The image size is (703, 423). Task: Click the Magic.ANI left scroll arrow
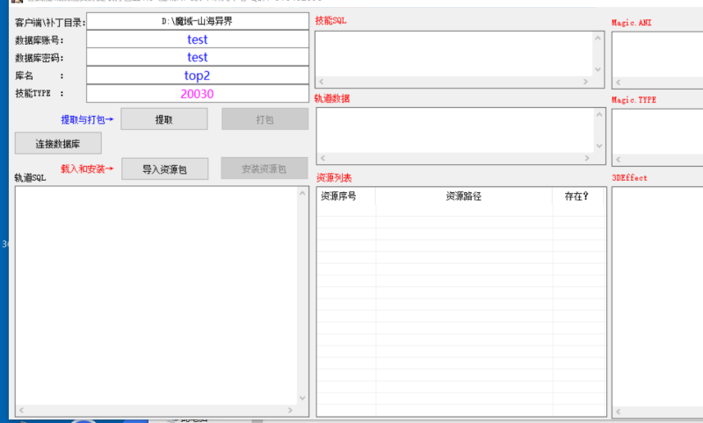619,82
